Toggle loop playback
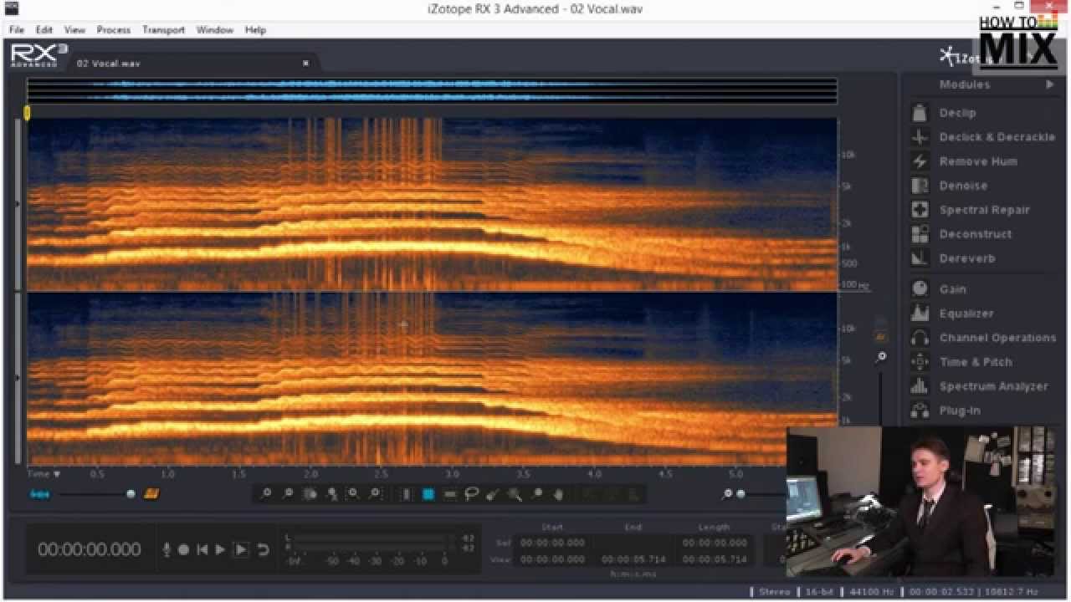 point(263,549)
